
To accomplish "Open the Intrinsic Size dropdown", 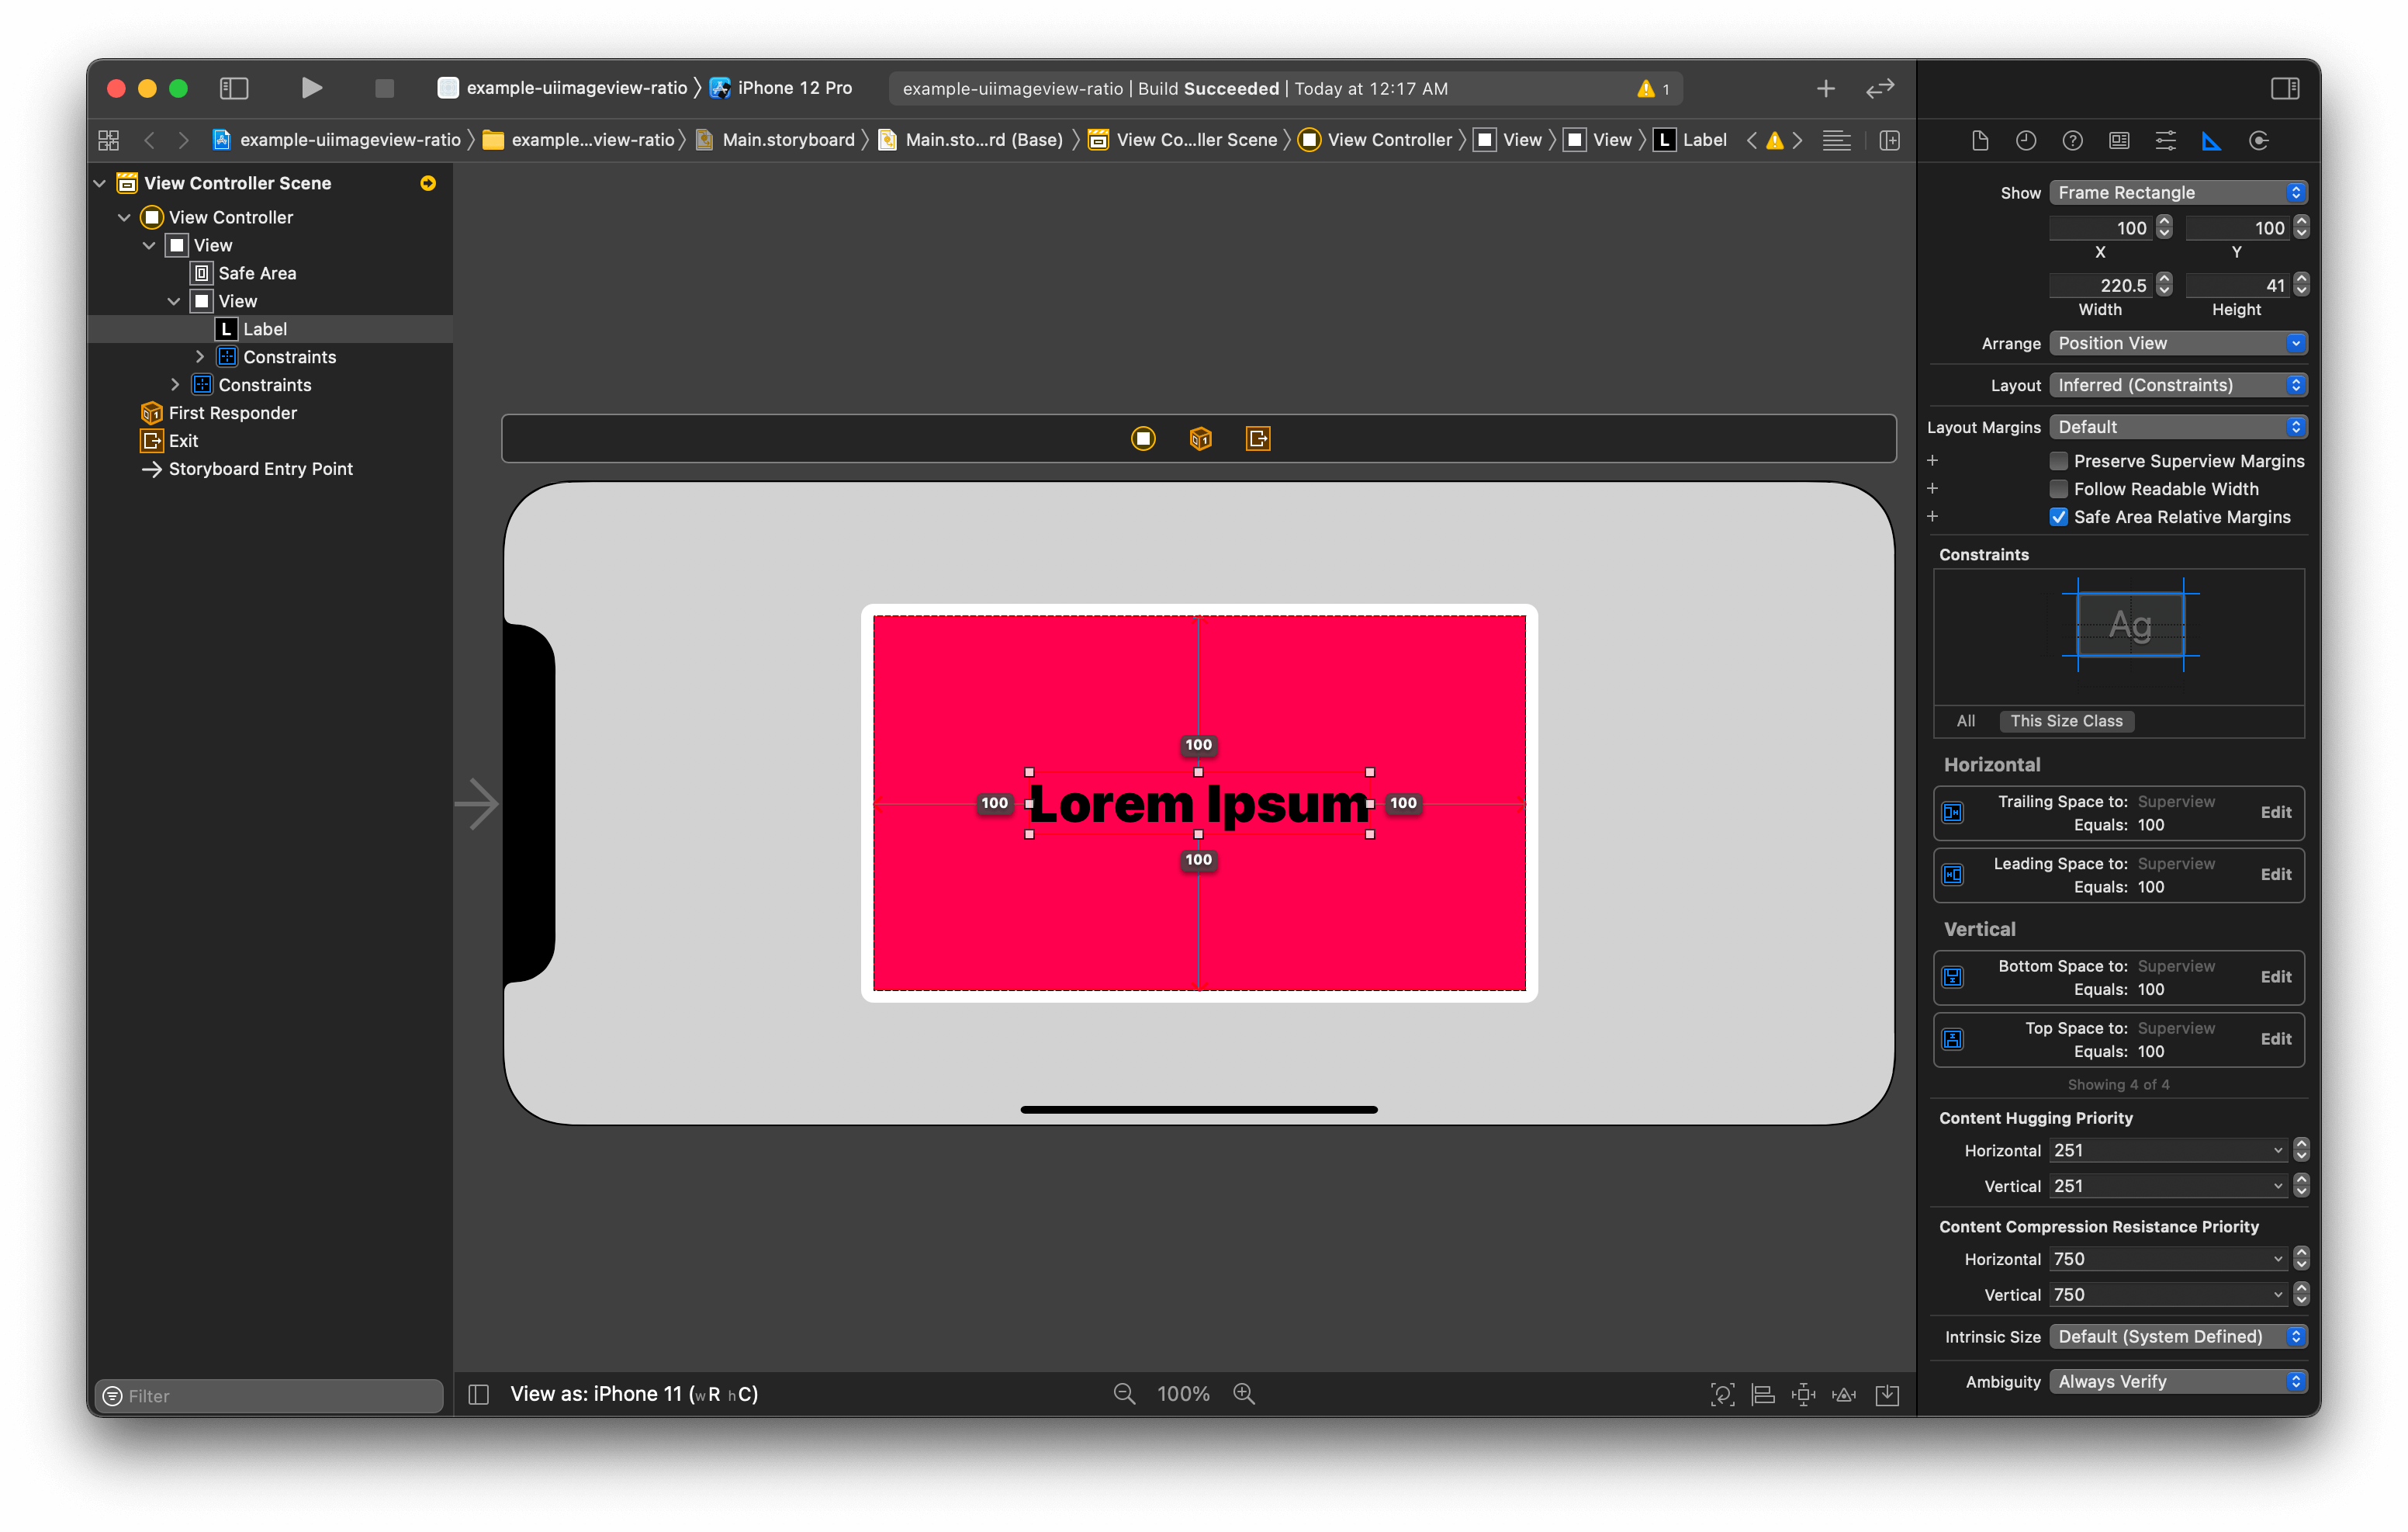I will point(2177,1337).
